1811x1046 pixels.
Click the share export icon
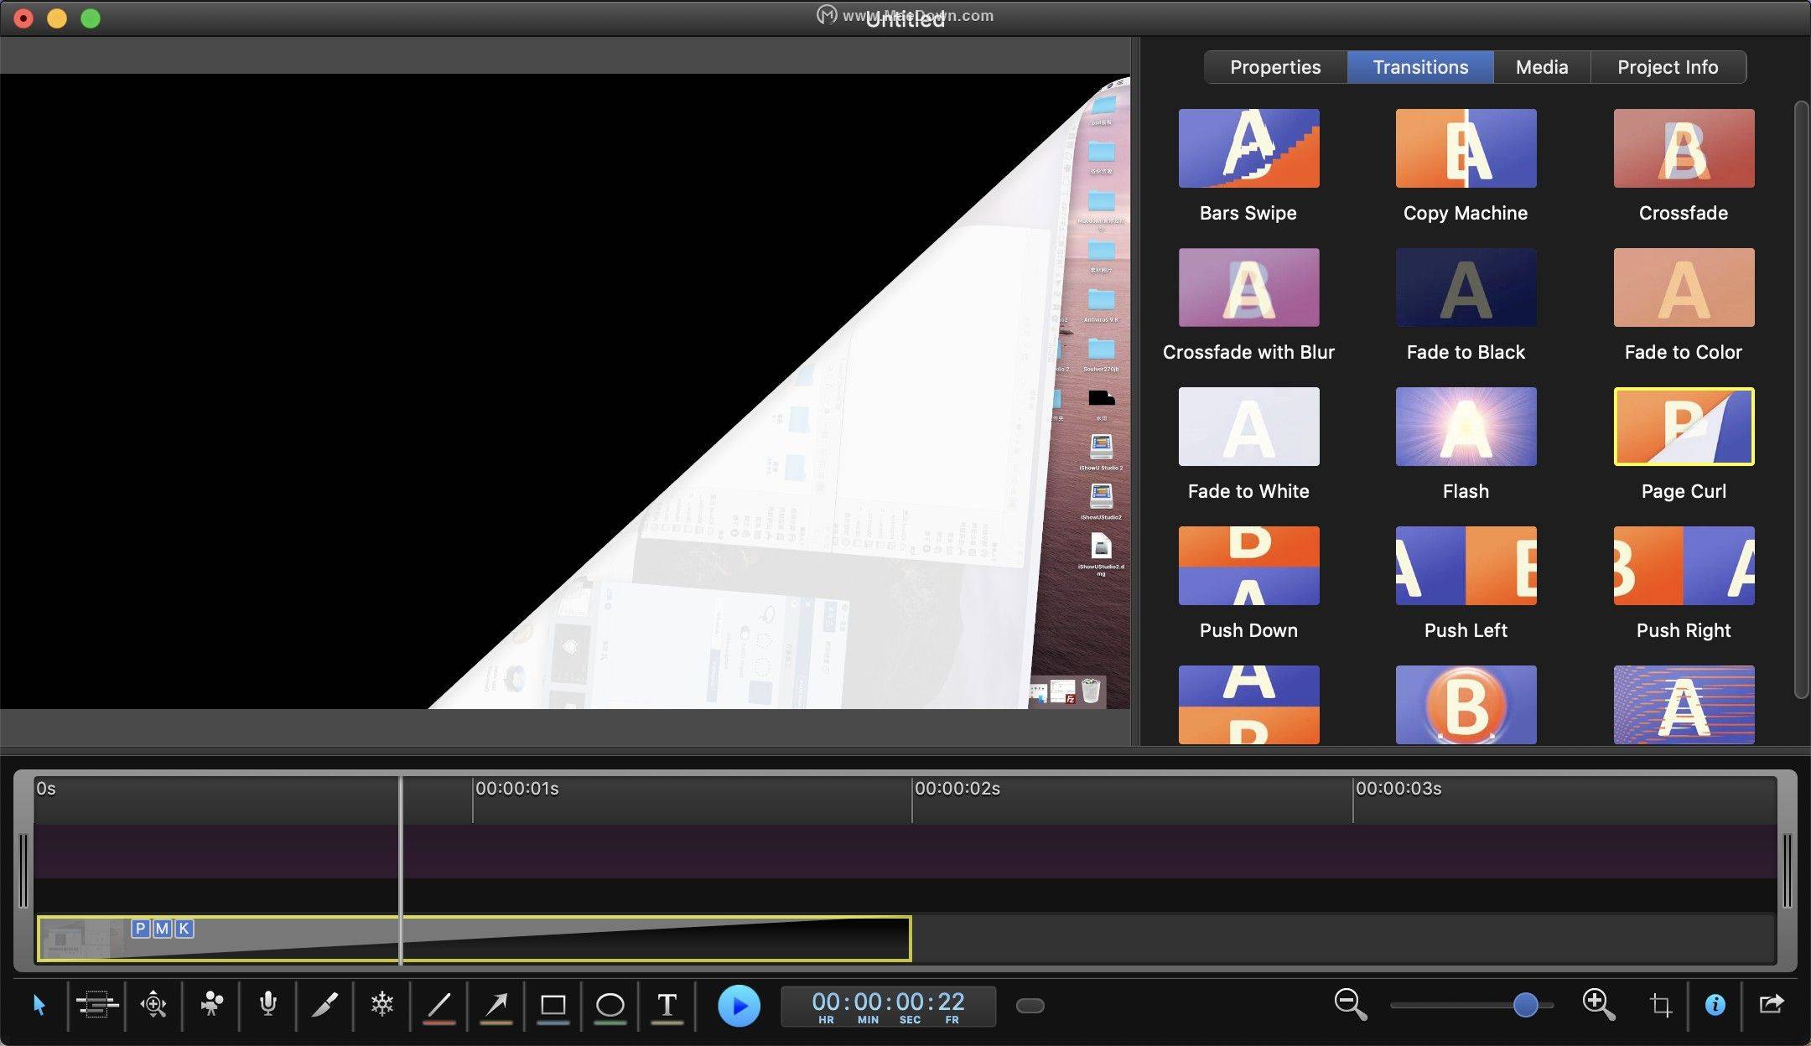[x=1771, y=1003]
